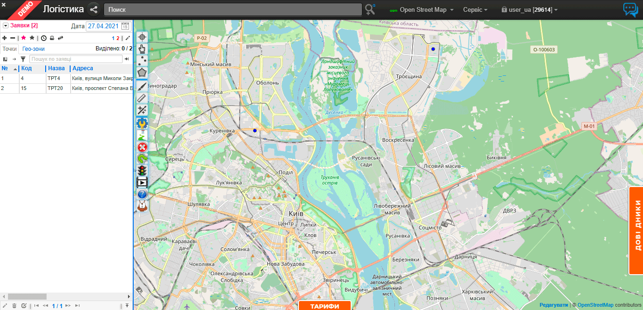Image resolution: width=643 pixels, height=310 pixels.
Task: Open the chat support speech bubble
Action: click(x=630, y=9)
